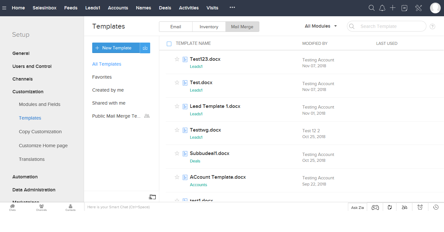The height and width of the screenshot is (232, 444).
Task: Star Test123.docx as favorite
Action: 177,59
